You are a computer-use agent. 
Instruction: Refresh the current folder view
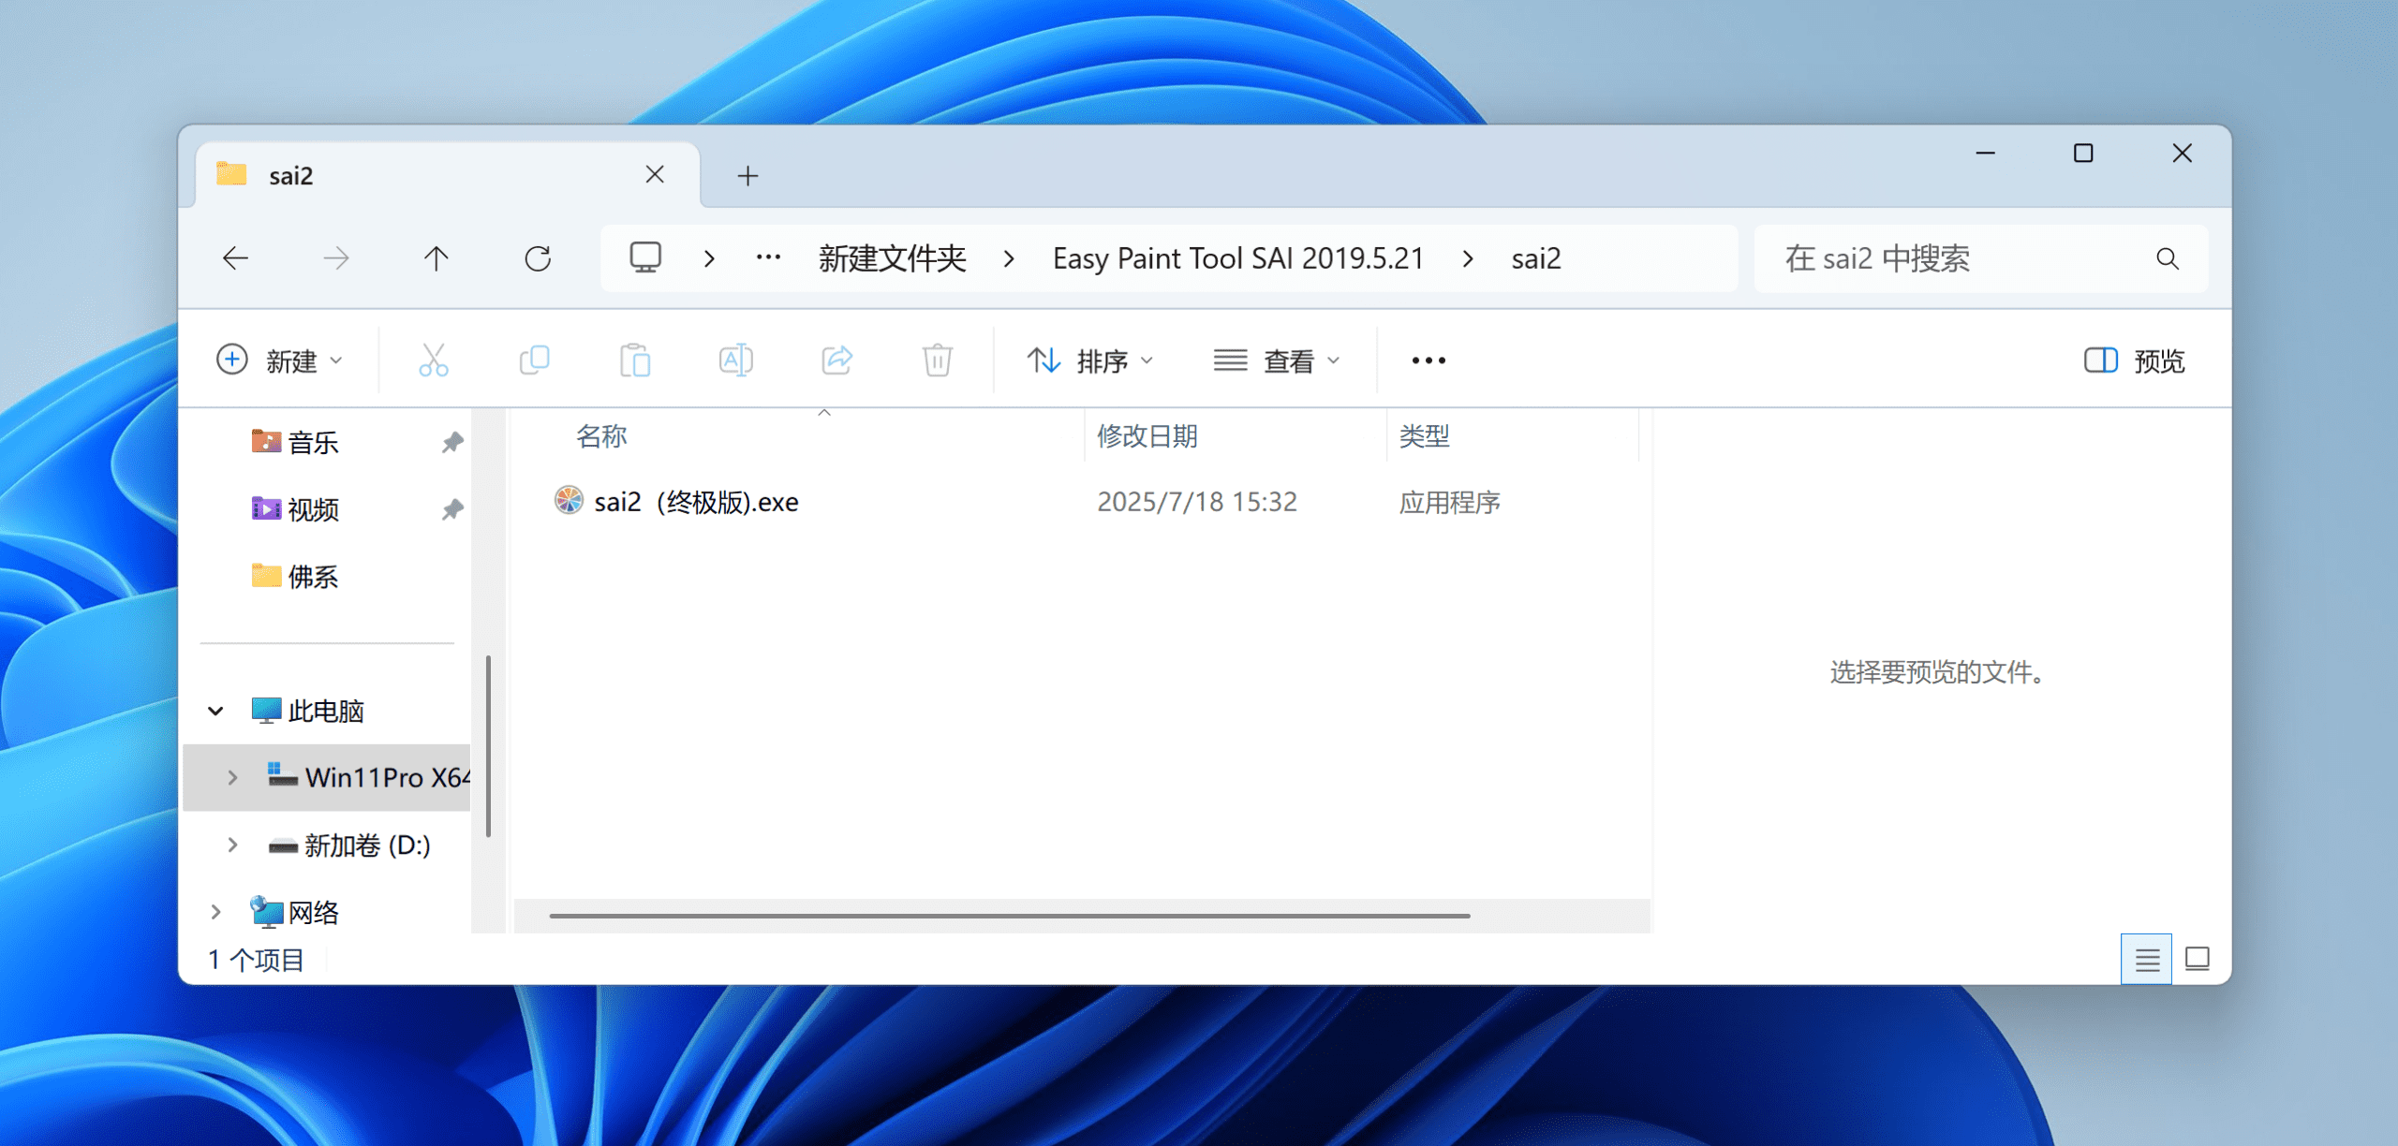[538, 258]
